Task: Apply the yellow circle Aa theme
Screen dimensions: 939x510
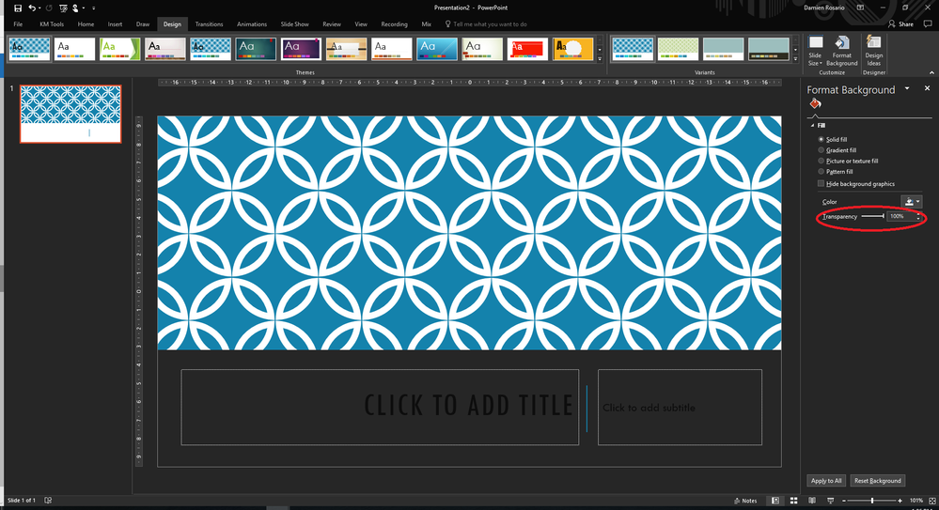Action: point(573,49)
